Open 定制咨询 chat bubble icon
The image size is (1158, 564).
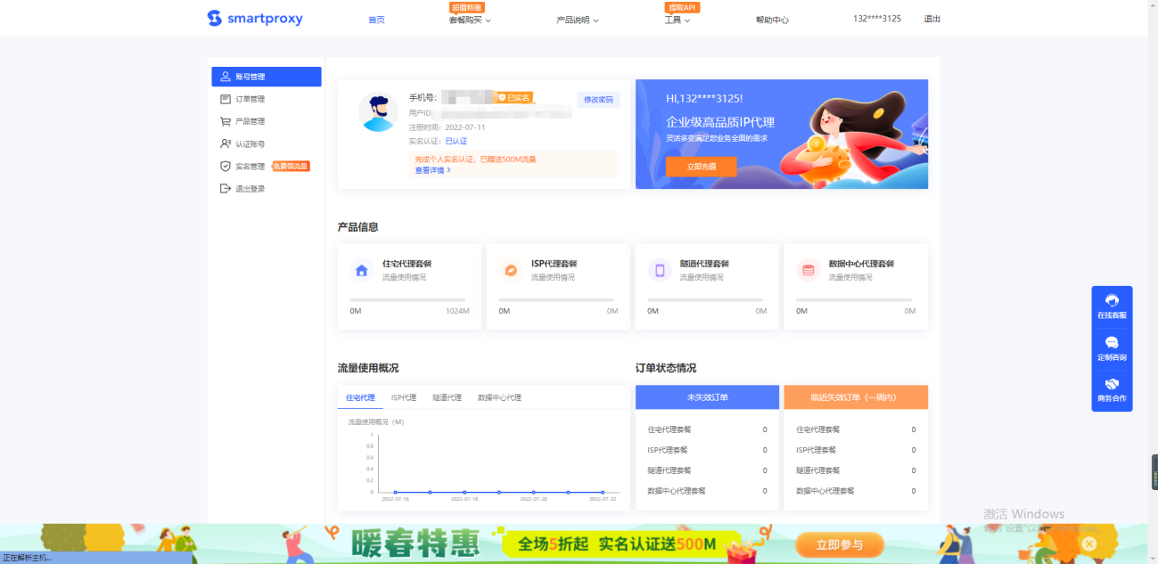[x=1112, y=343]
